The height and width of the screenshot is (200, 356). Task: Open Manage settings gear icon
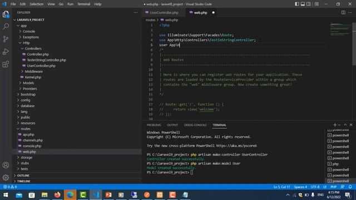pyautogui.click(x=6, y=177)
